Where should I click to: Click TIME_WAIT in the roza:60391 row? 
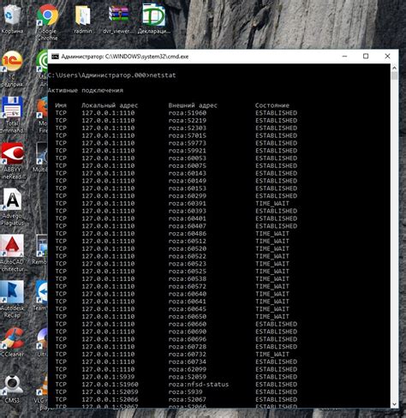(x=272, y=203)
